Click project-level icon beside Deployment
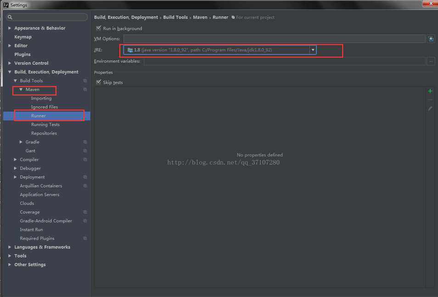438x297 pixels. [x=85, y=177]
